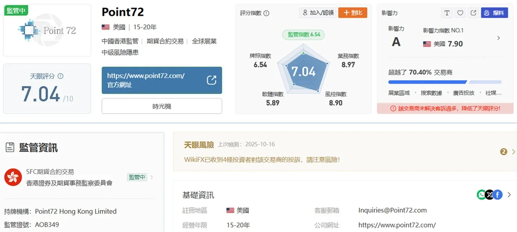This screenshot has height=232, width=517.
Task: Click the US flag under Point72 title
Action: click(106, 27)
